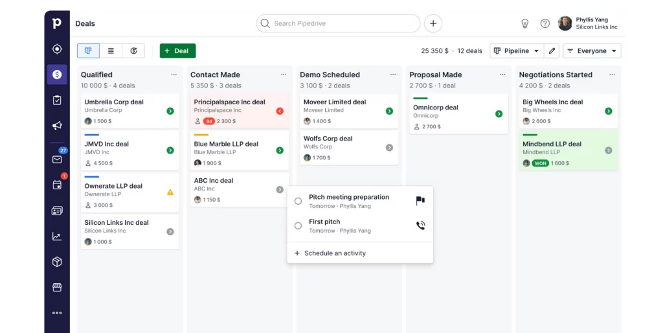Click the First pitch activity title

(x=324, y=222)
